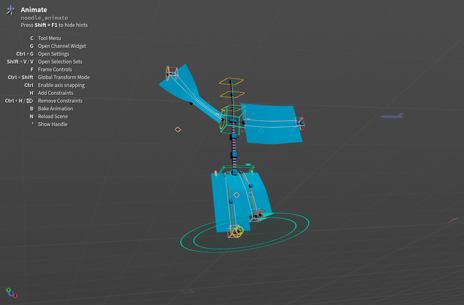This screenshot has height=305, width=464.
Task: Click the 'Animate' title text
Action: pyautogui.click(x=34, y=10)
